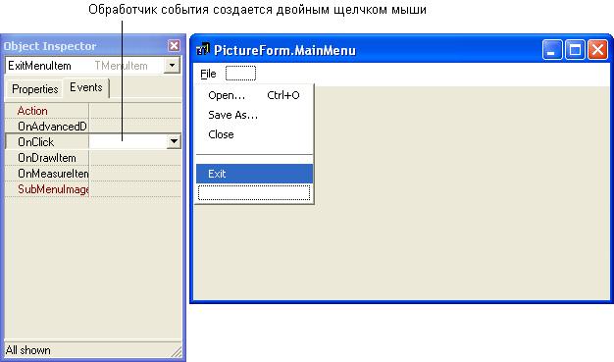The width and height of the screenshot is (614, 362).
Task: Minimize the PictureForm.MainMenu window
Action: [552, 50]
